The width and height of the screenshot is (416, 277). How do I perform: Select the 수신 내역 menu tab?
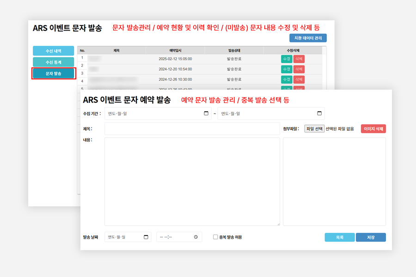pos(53,51)
